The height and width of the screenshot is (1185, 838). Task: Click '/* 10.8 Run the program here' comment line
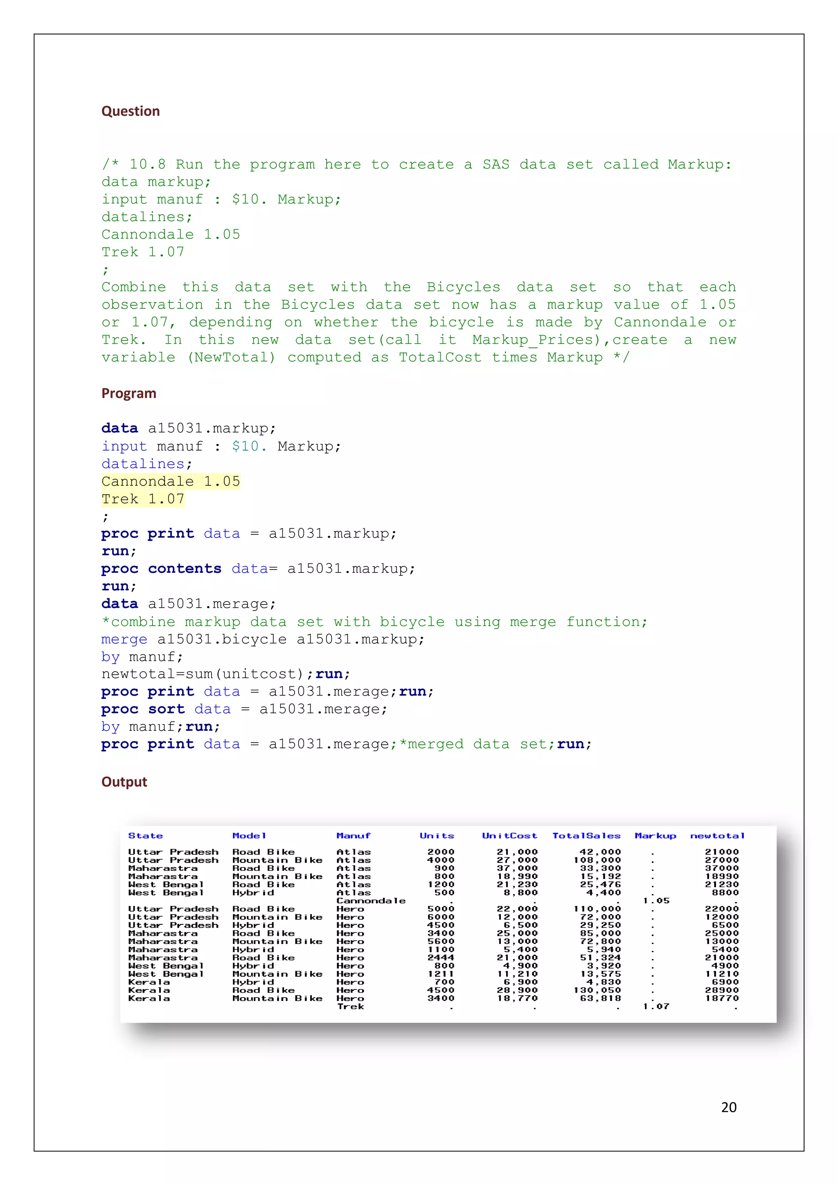coord(417,164)
